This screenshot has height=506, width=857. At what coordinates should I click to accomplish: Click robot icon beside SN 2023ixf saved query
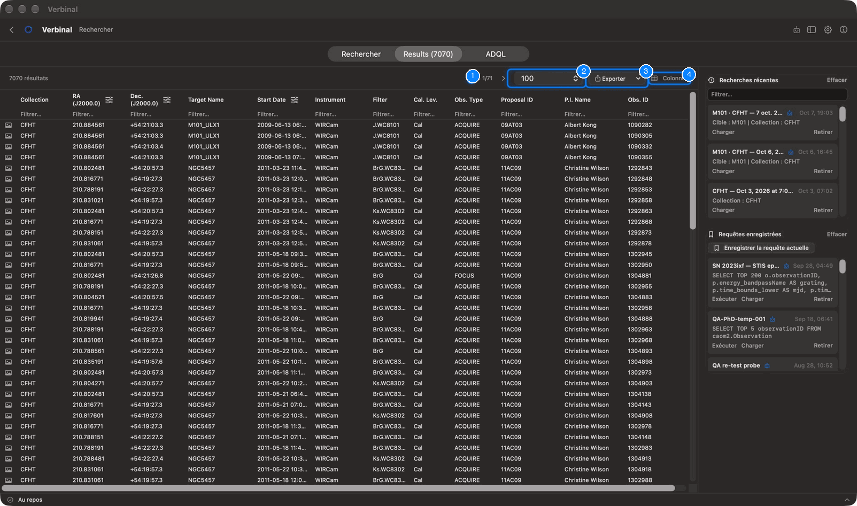786,266
